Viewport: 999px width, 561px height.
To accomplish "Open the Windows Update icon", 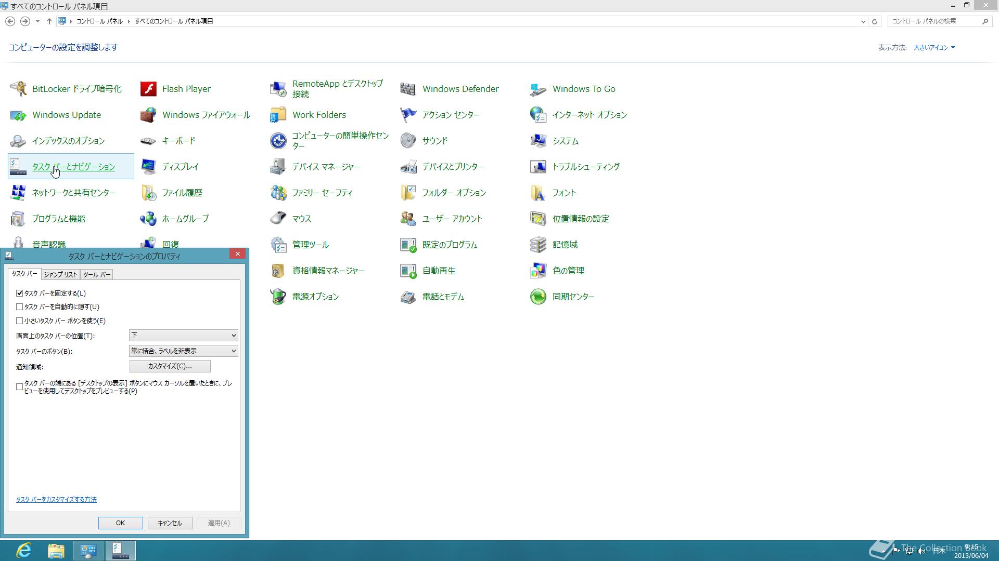I will [x=18, y=115].
